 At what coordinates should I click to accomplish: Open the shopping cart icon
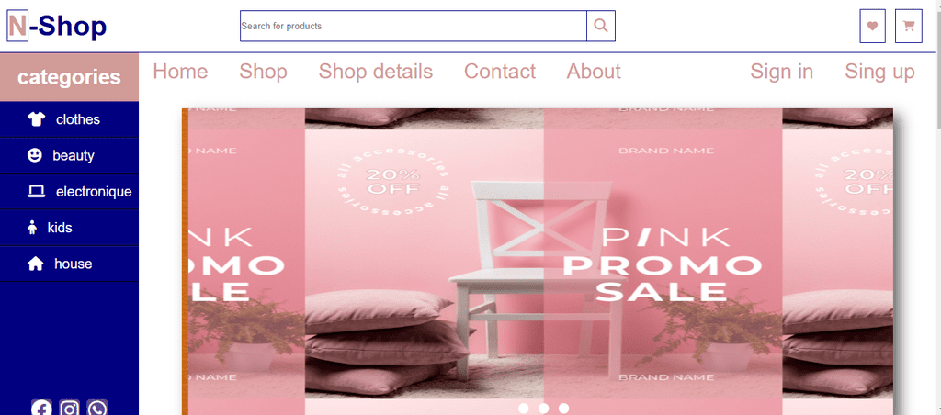909,26
